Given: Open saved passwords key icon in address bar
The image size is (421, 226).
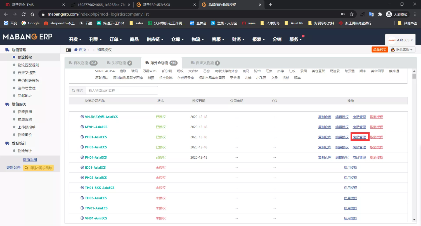Looking at the screenshot, I should (343, 14).
